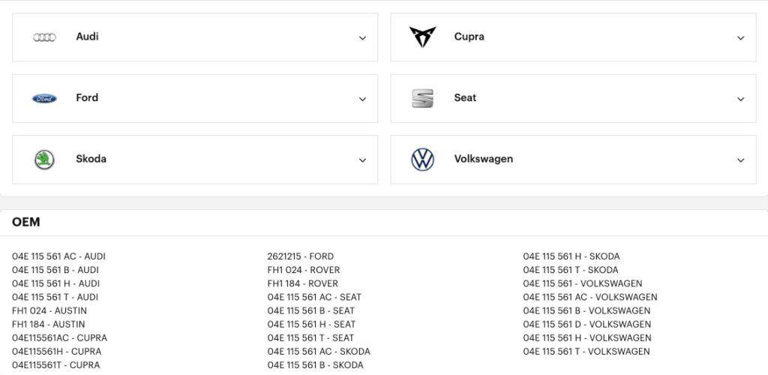Click the Volkswagen brand name label
This screenshot has height=375, width=768.
tap(483, 159)
